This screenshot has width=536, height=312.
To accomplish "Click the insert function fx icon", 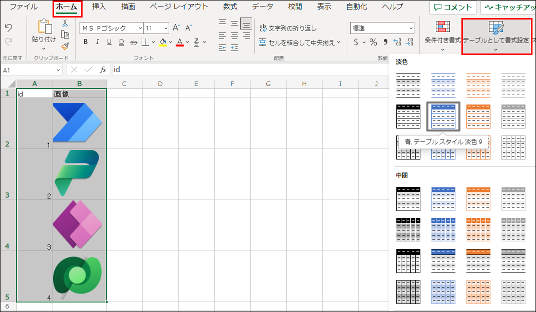I will coord(103,69).
